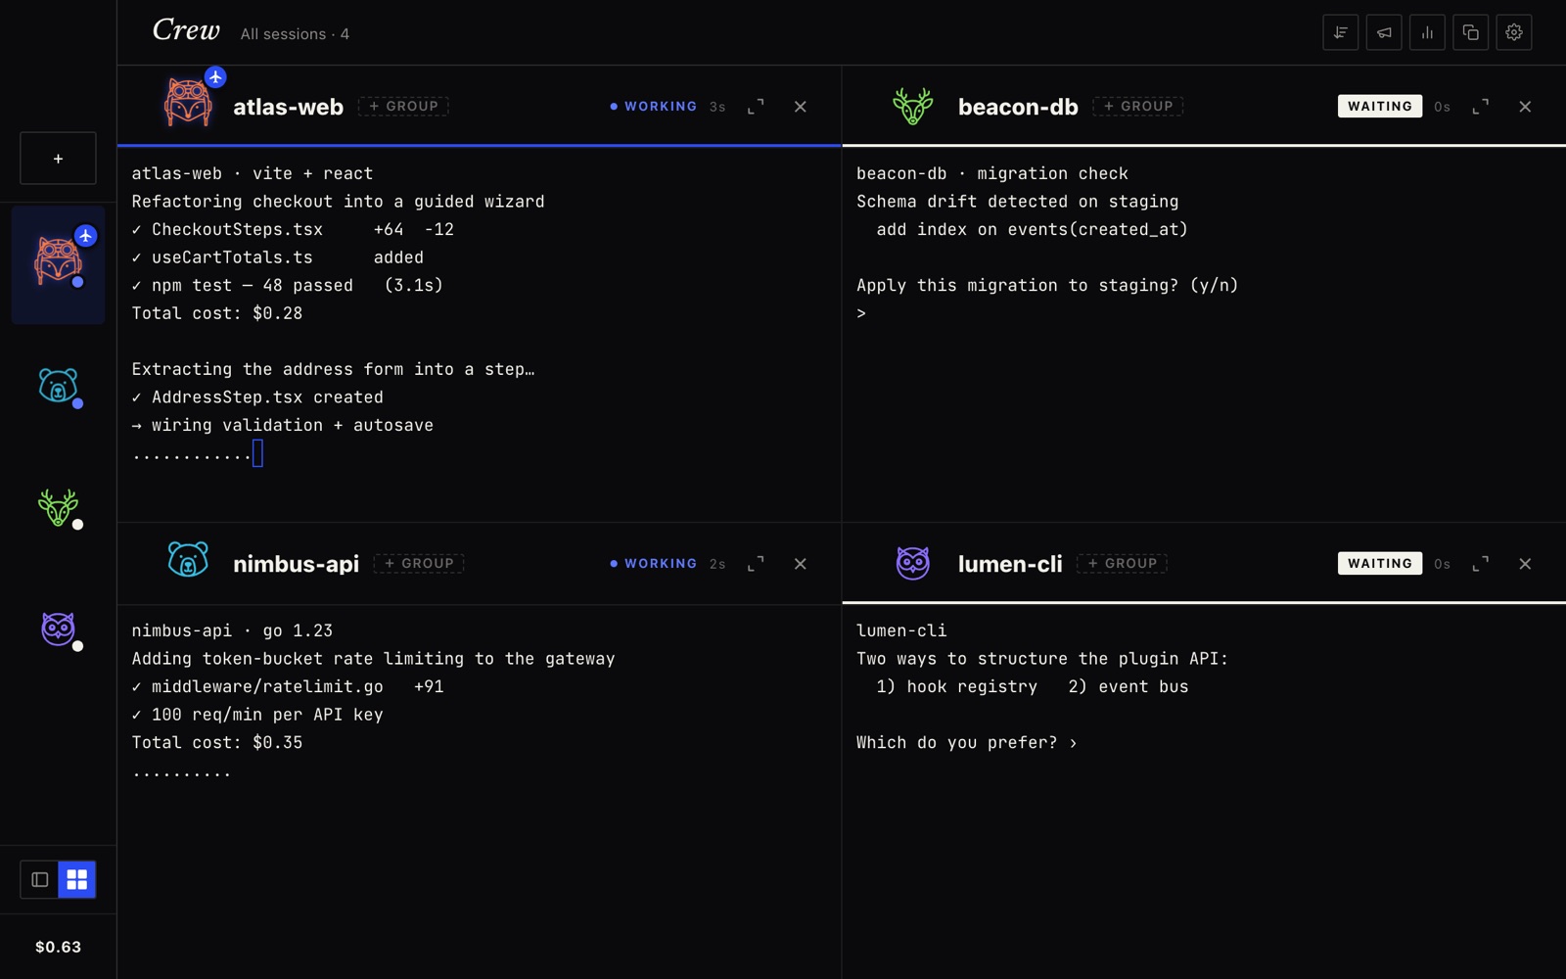The height and width of the screenshot is (979, 1566).
Task: Switch to single-pane sidebar layout
Action: [x=40, y=879]
